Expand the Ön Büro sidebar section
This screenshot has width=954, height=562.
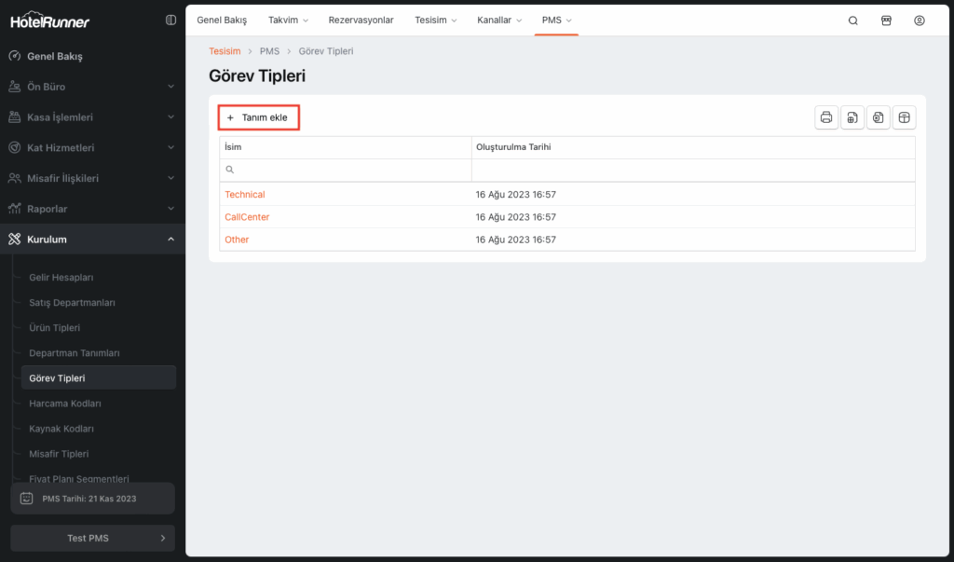coord(91,87)
